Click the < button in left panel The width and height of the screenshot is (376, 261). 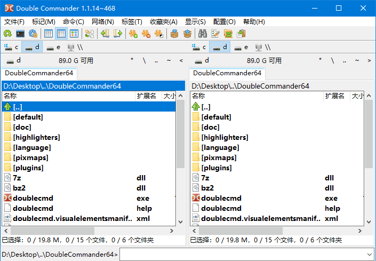(x=181, y=60)
